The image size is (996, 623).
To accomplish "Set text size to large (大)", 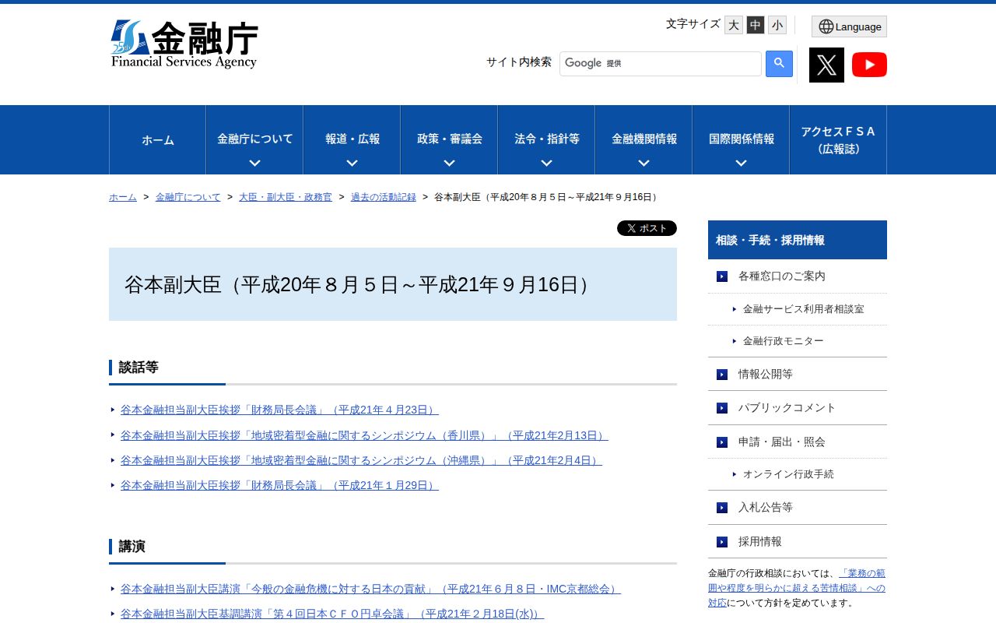I will (734, 25).
